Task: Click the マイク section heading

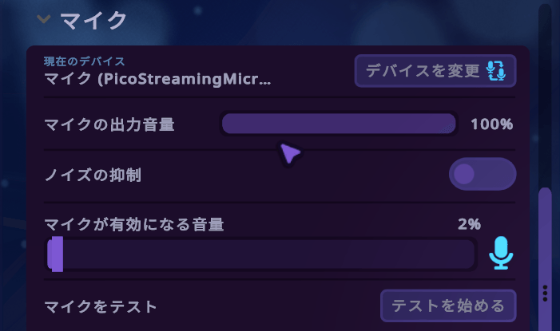Action: tap(94, 20)
